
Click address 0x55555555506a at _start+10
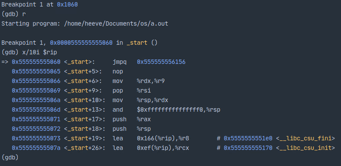[36, 100]
